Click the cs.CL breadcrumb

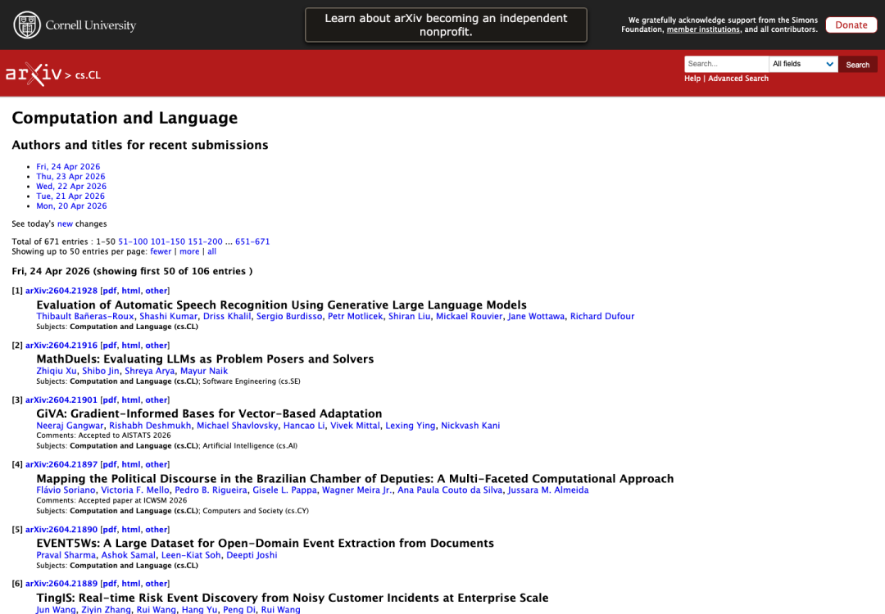pyautogui.click(x=88, y=75)
